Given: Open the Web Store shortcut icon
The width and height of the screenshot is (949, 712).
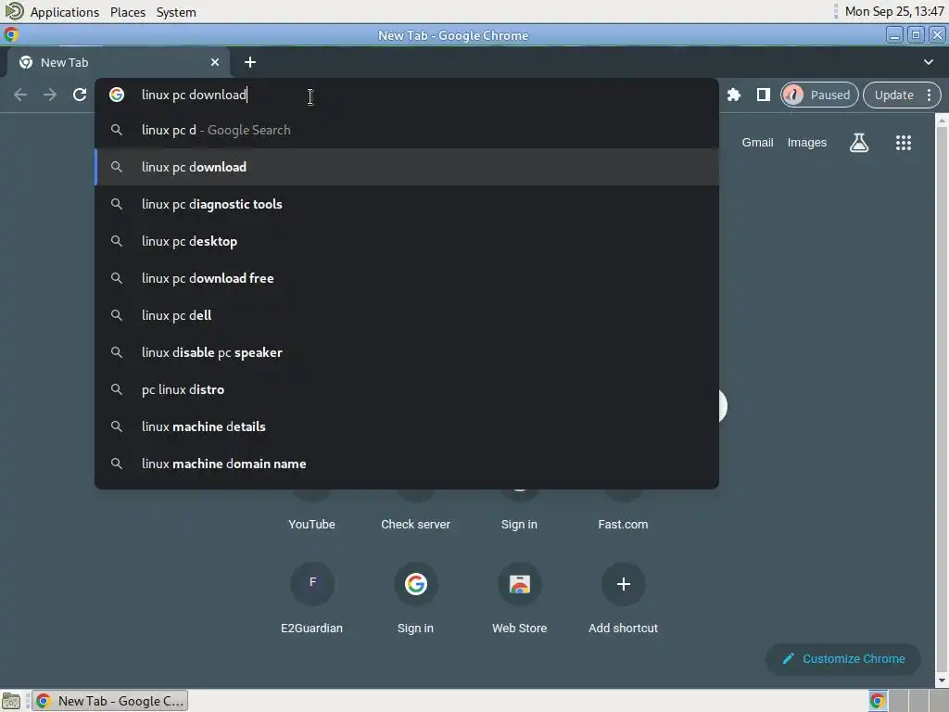Looking at the screenshot, I should pos(519,584).
